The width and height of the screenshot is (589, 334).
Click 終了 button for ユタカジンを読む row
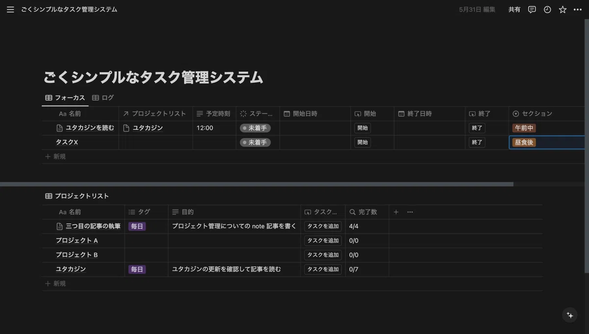pyautogui.click(x=477, y=128)
